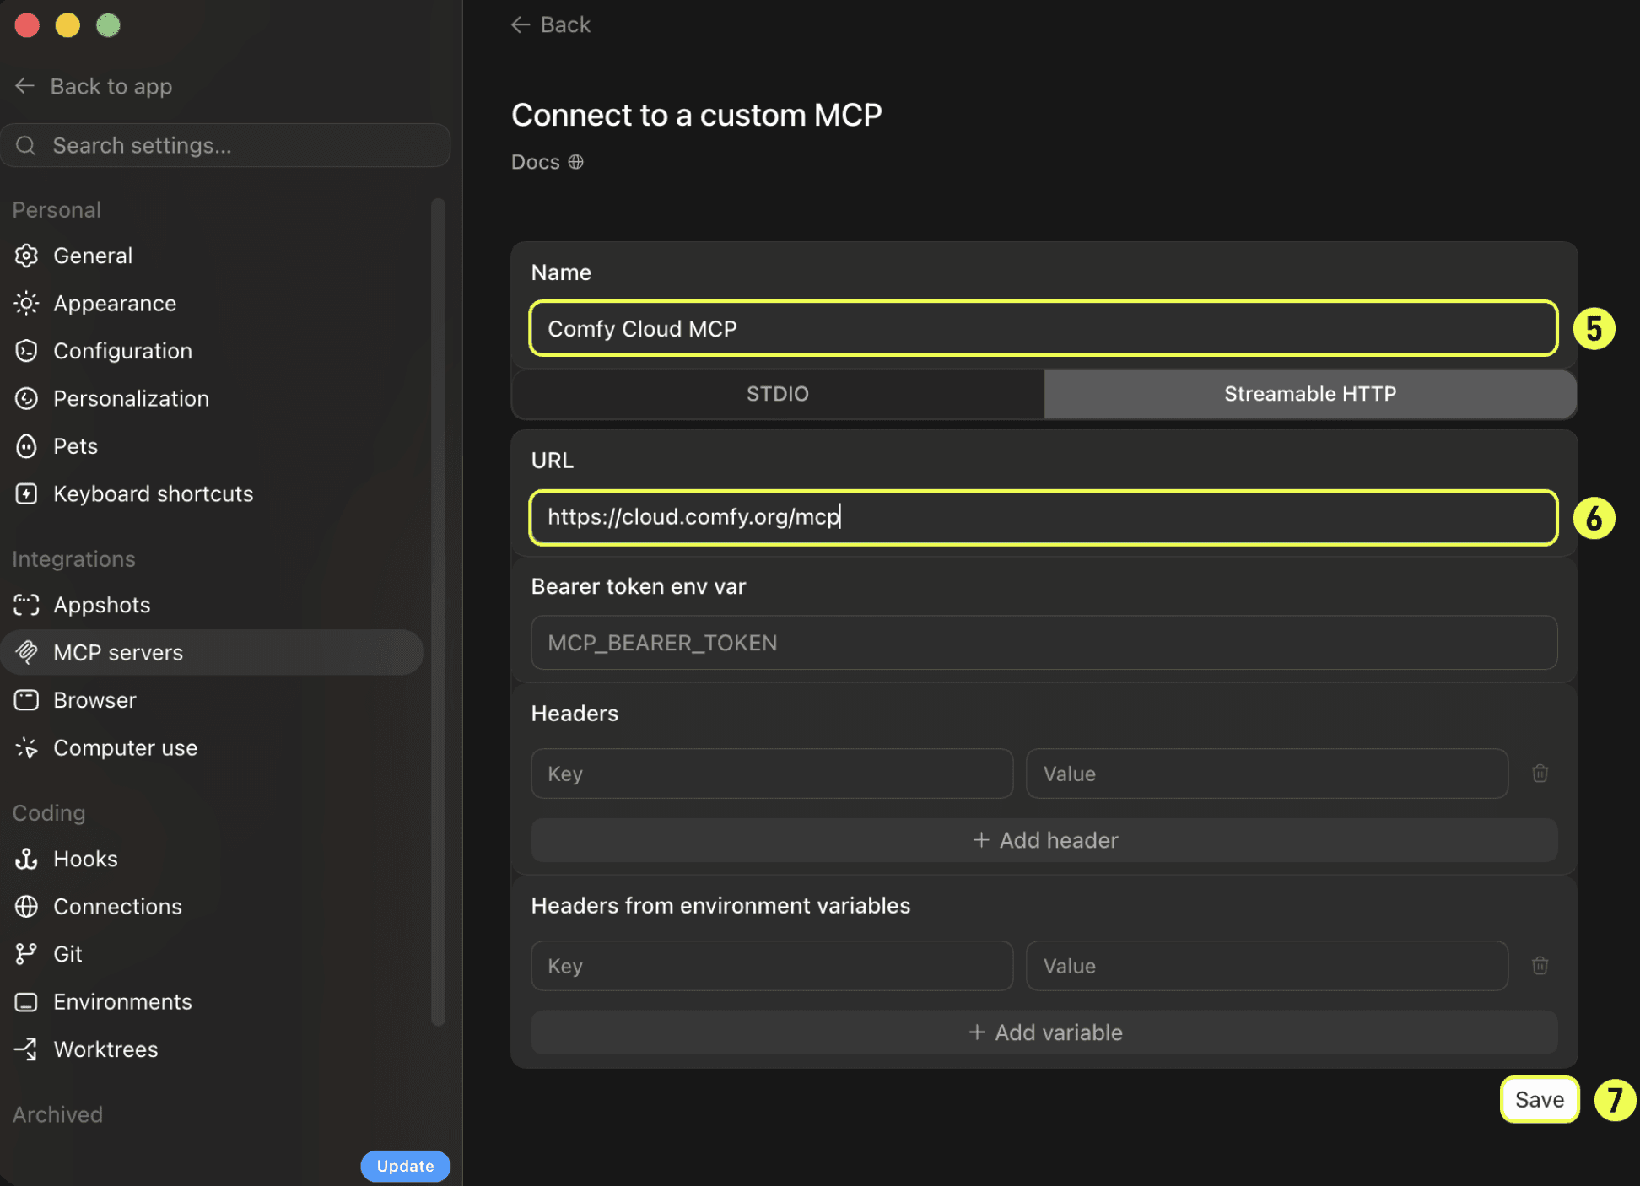
Task: Click the Coding section heading
Action: point(49,813)
